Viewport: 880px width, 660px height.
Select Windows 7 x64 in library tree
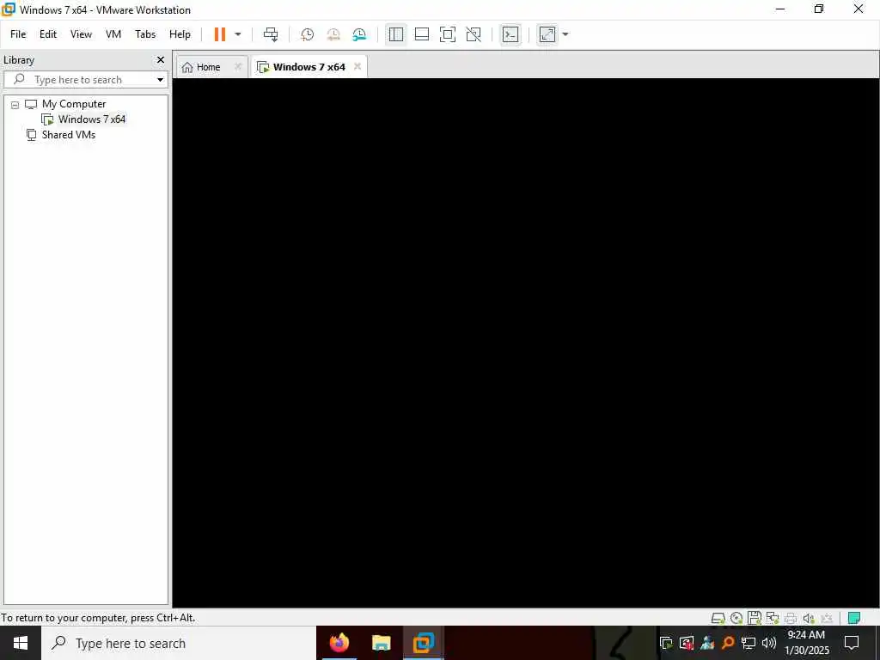coord(91,119)
